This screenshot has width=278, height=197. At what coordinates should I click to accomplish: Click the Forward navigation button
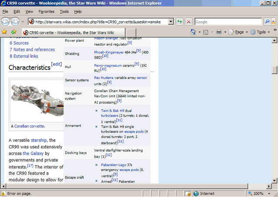(15, 22)
